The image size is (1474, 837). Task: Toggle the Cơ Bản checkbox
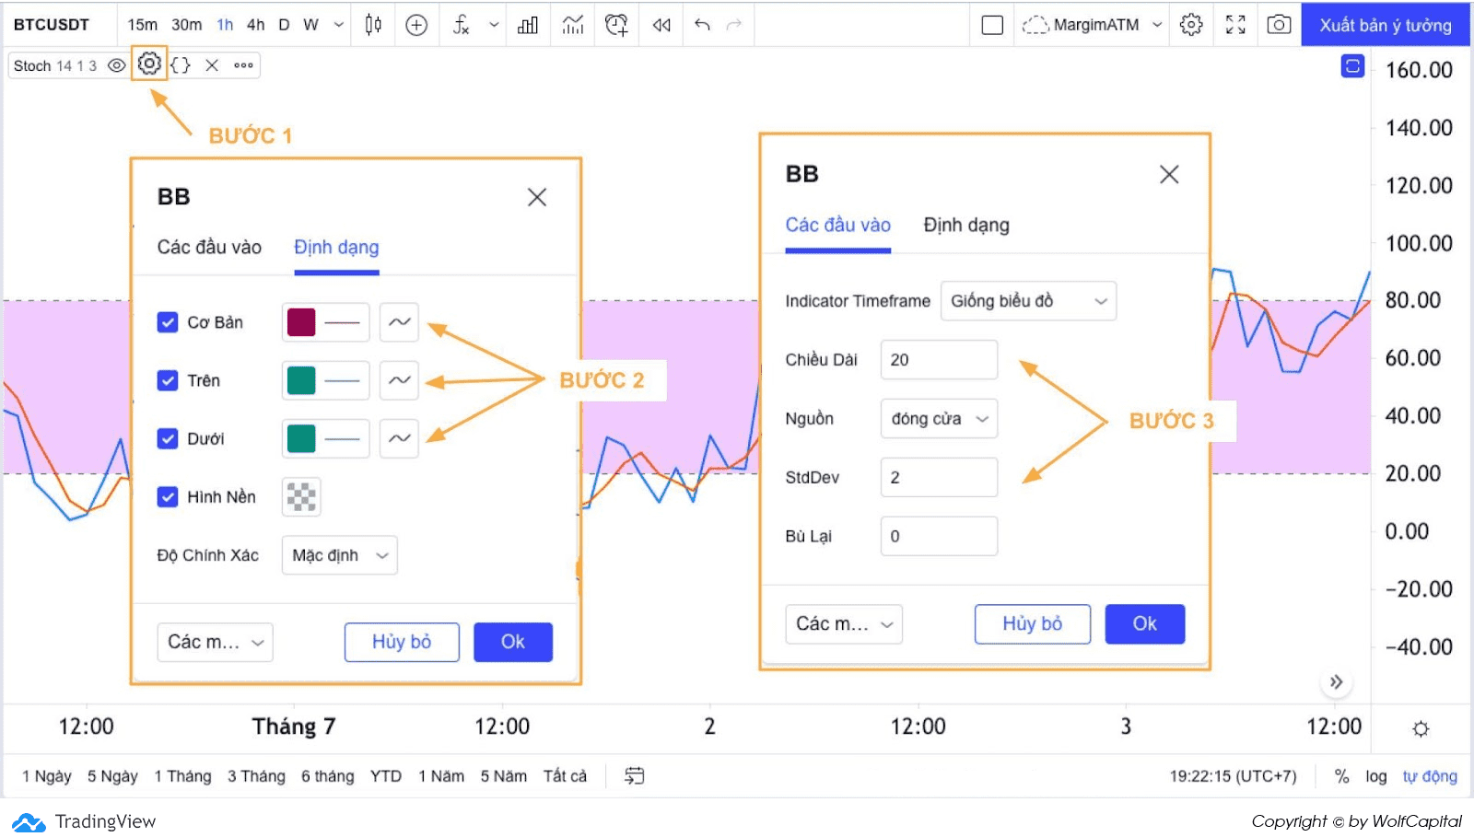[168, 322]
